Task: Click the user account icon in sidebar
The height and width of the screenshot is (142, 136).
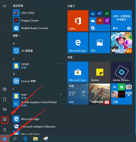Action: tap(5, 89)
